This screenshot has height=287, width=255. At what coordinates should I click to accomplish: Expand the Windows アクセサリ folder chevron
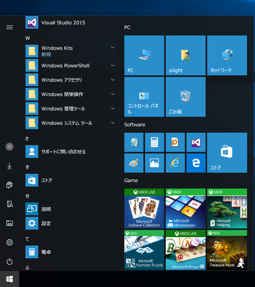(113, 80)
